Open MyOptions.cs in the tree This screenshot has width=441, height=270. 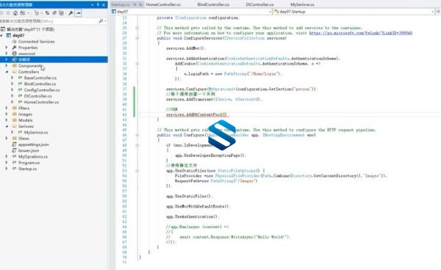coord(33,156)
